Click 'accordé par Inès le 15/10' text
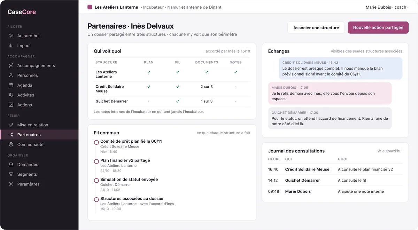 pyautogui.click(x=228, y=51)
